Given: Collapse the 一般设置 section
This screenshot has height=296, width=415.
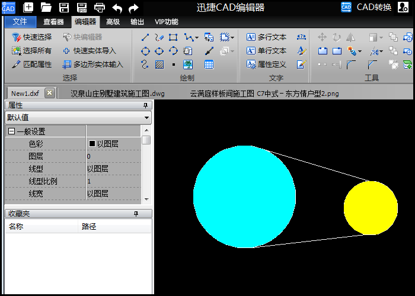Looking at the screenshot, I should click(x=11, y=131).
